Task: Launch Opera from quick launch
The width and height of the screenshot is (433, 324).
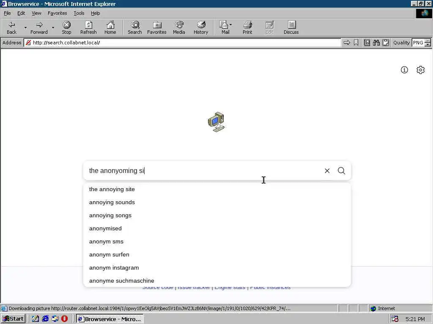Action: click(64, 319)
